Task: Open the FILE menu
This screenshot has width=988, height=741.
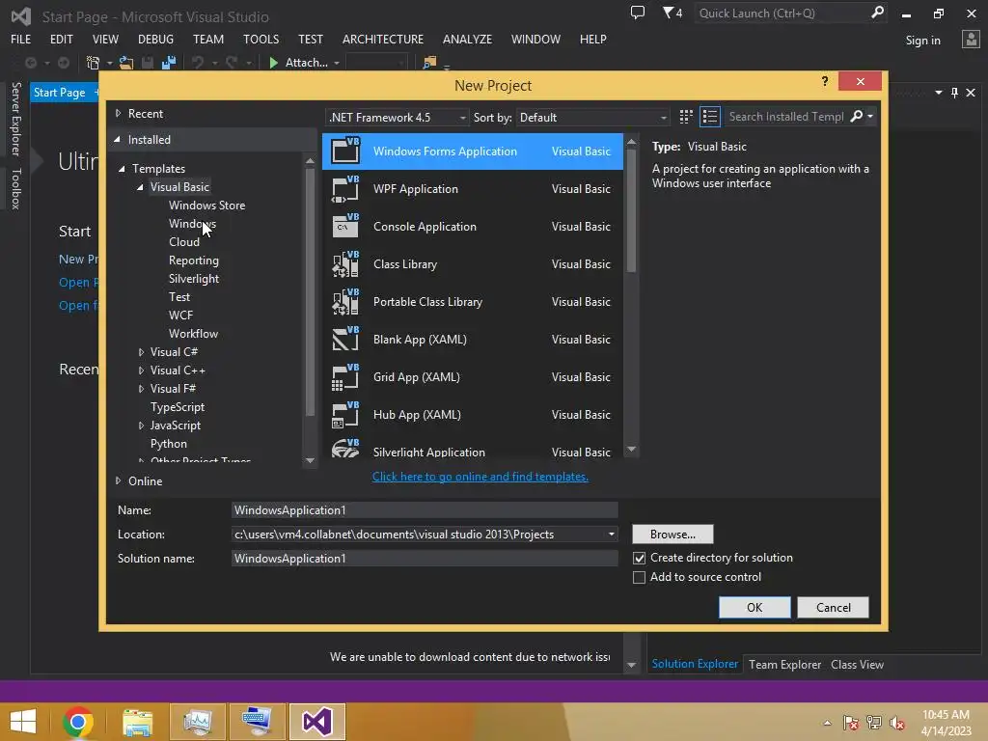Action: 21,39
